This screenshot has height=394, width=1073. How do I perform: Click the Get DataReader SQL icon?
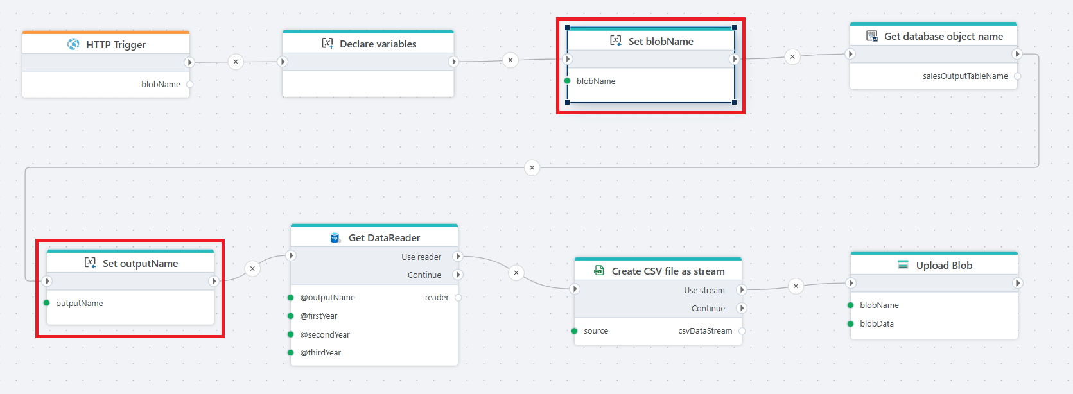tap(335, 238)
